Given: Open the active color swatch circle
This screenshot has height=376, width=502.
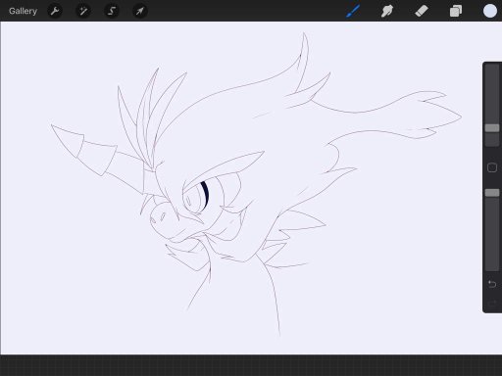Looking at the screenshot, I should pos(490,11).
